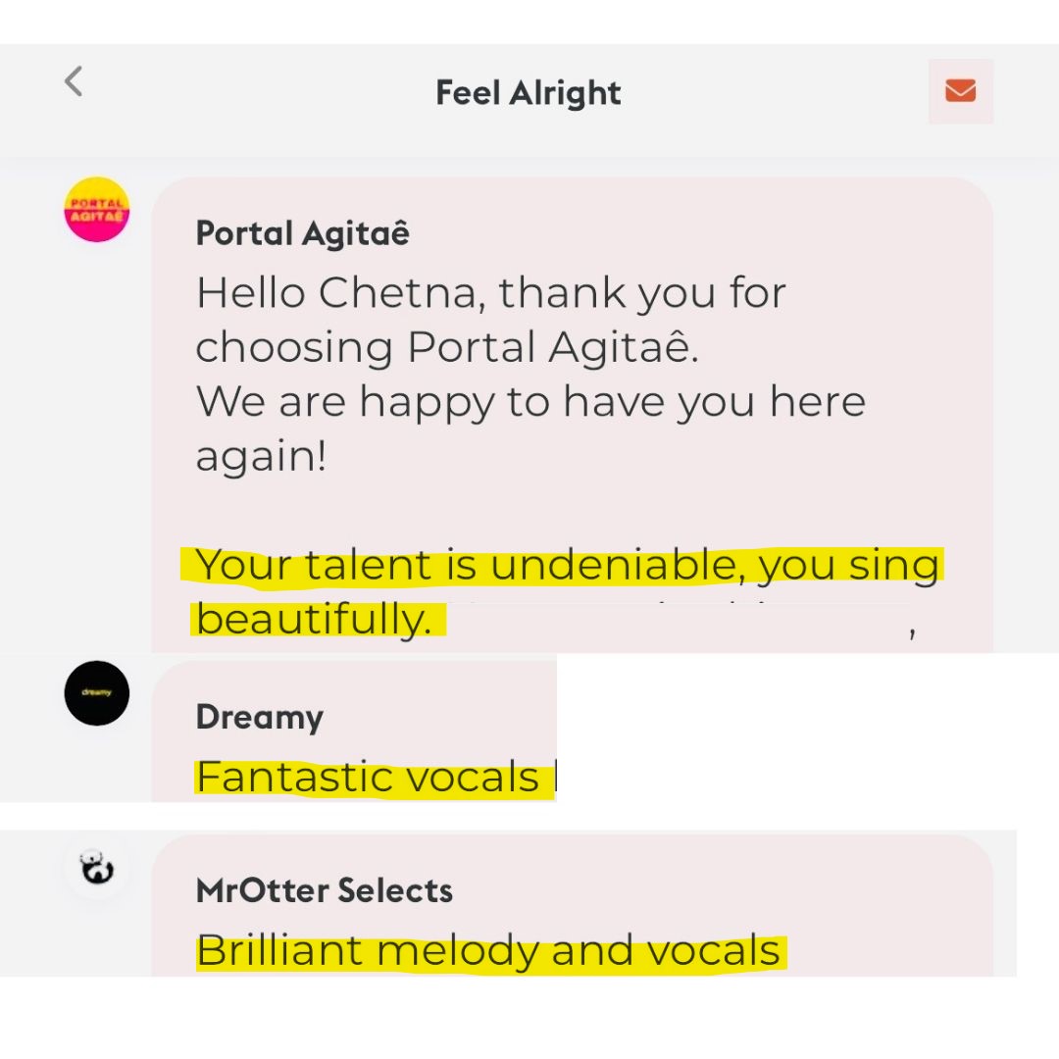Select the MrOtter Selects otter avatar
Screen dimensions: 1059x1059
point(96,867)
